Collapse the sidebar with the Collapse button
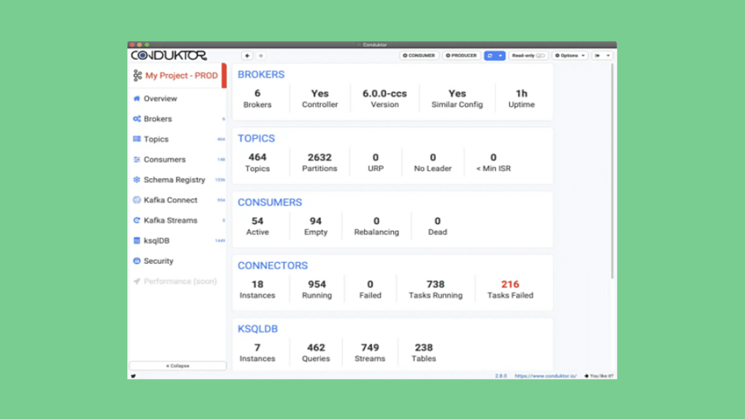 pos(177,366)
